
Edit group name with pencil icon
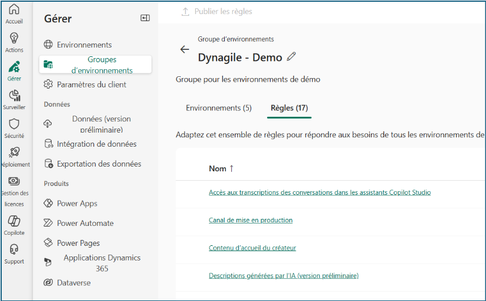pyautogui.click(x=292, y=57)
